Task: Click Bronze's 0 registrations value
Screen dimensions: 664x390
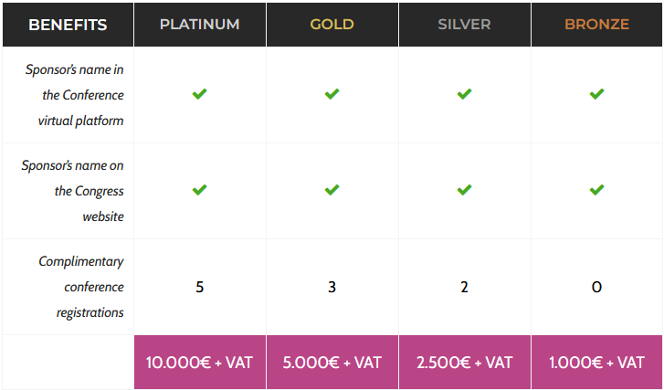Action: point(596,287)
